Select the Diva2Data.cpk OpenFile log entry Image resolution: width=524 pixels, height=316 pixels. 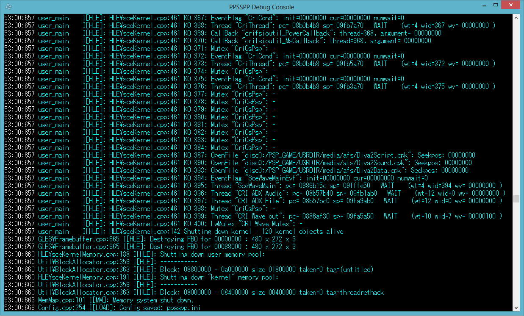[x=236, y=170]
